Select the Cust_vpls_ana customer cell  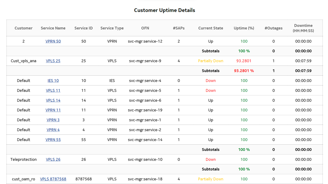coord(23,61)
